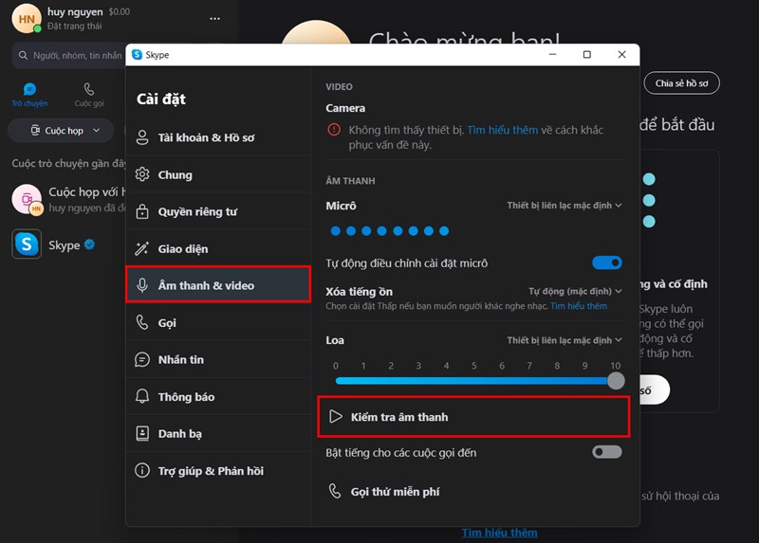Open Micrô device dropdown
Image resolution: width=759 pixels, height=543 pixels.
(x=565, y=206)
